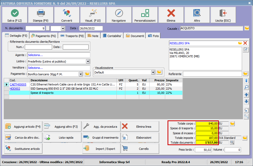Delete document with Elimina button
Viewport: 253px width, 166px height.
click(x=171, y=15)
